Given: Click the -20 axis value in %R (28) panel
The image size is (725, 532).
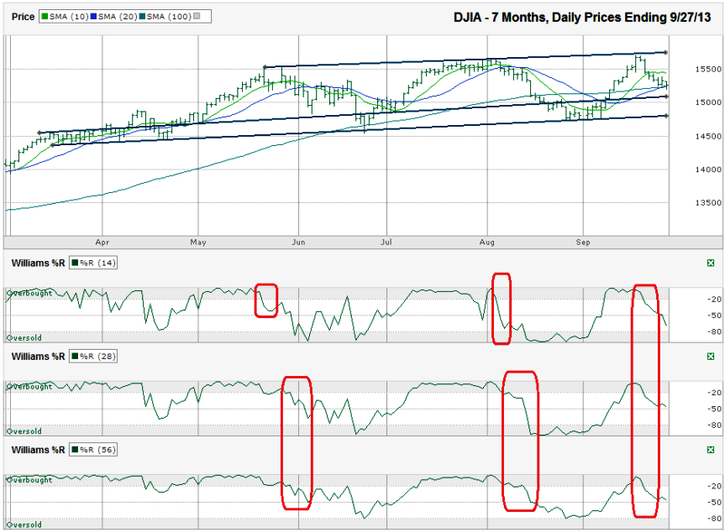Looking at the screenshot, I should [714, 393].
